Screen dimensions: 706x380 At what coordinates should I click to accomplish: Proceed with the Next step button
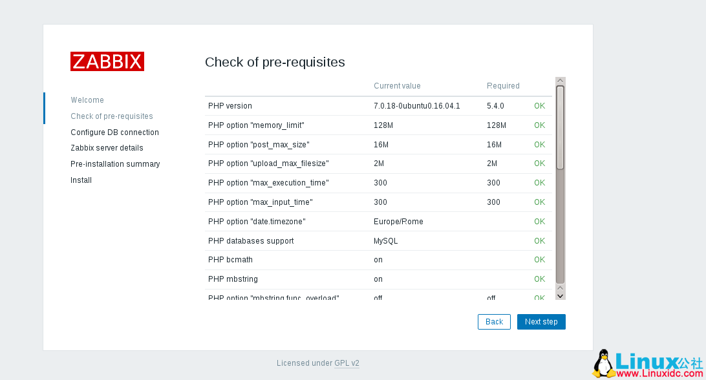(541, 322)
